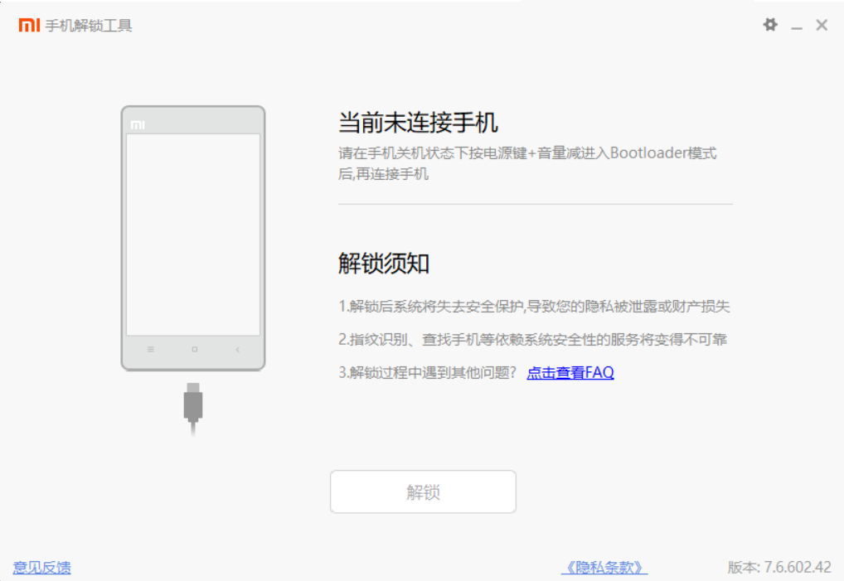Click notice item 2 about 指纹识别
Screen dimensions: 844x581
pyautogui.click(x=533, y=340)
